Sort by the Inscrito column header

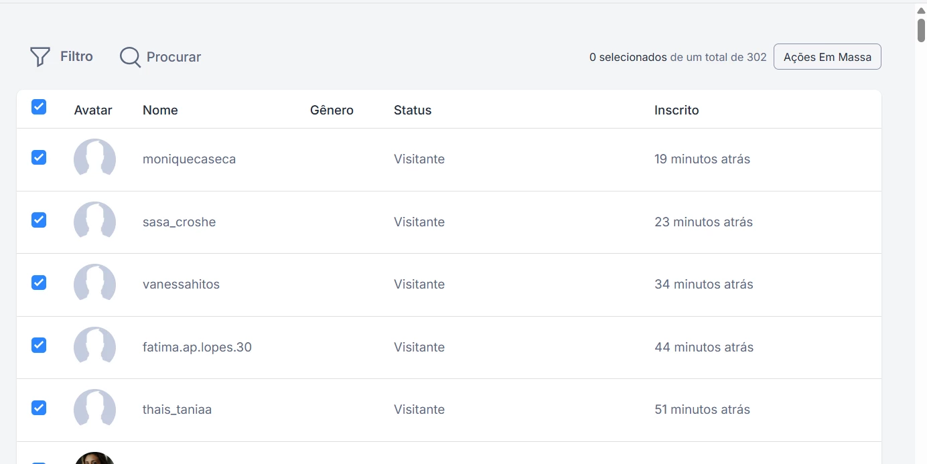pos(676,110)
